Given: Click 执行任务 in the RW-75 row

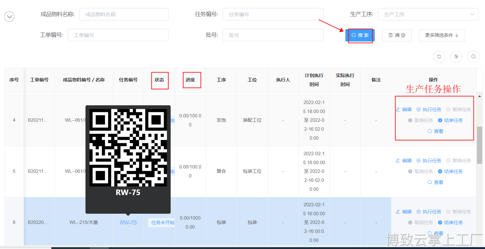Looking at the screenshot, I should point(429,212).
